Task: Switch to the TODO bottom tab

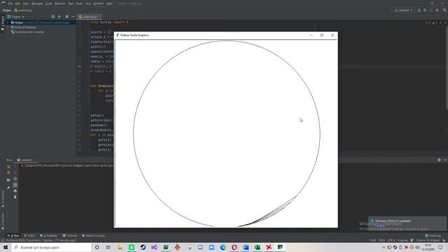Action: 29,236
